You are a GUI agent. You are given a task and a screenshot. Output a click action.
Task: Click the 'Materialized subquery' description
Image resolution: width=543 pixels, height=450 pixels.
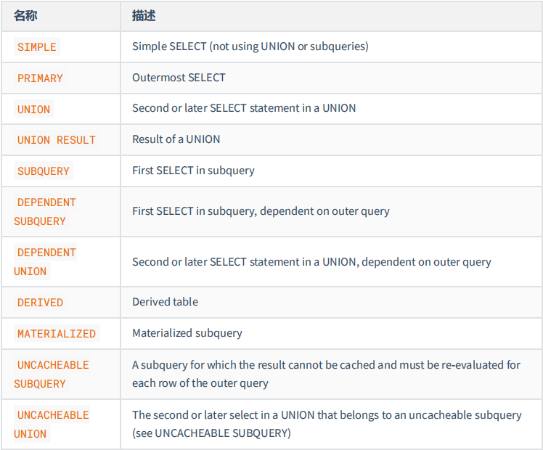187,333
